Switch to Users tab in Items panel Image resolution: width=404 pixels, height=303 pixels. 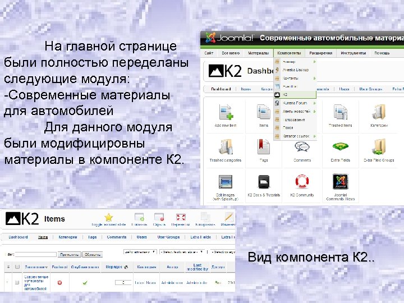(x=142, y=237)
